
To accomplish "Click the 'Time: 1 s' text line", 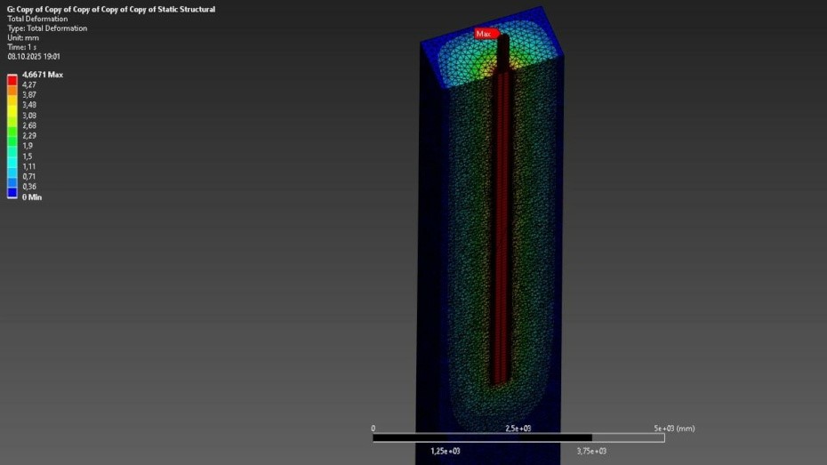I will coord(24,46).
